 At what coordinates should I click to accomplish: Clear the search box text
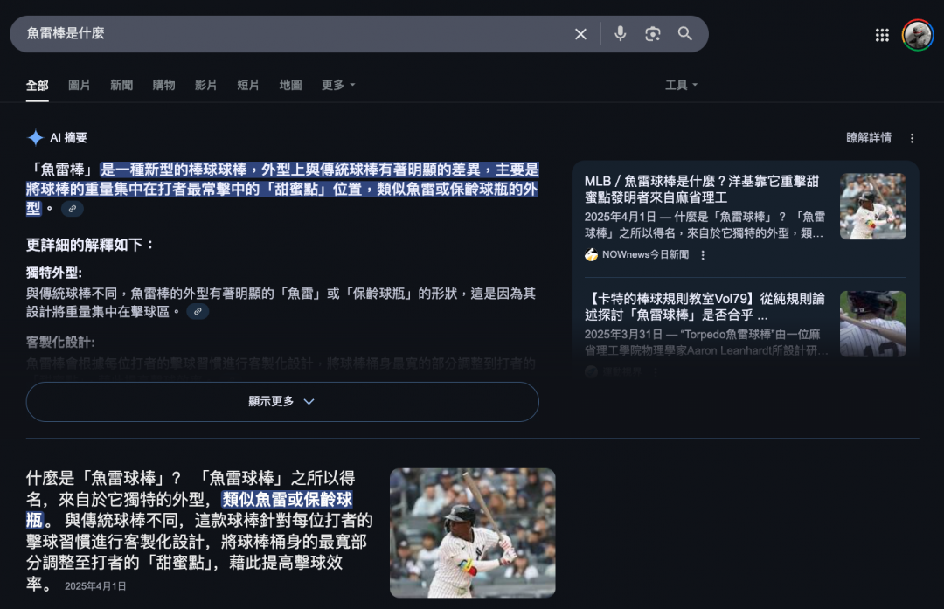580,34
